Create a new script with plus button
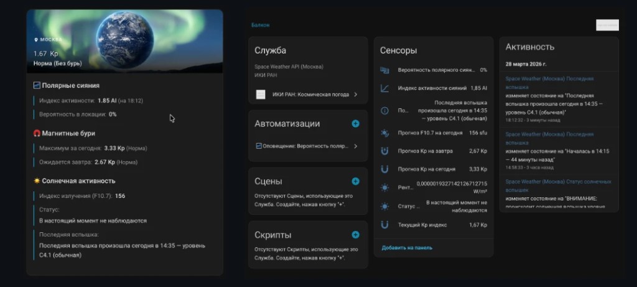The height and width of the screenshot is (287, 637). (x=355, y=235)
